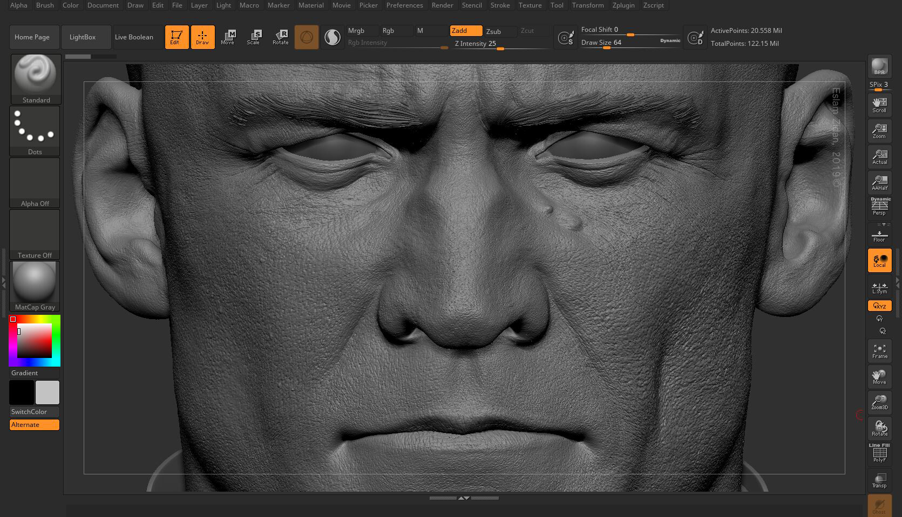Screen dimensions: 902x517
Task: Select the Scroll canvas tool
Action: (x=879, y=105)
